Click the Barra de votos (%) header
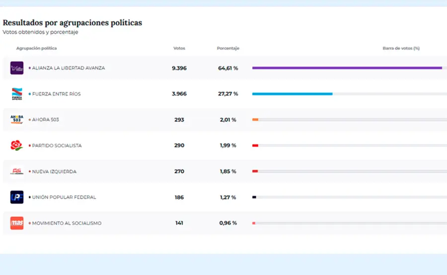This screenshot has height=275, width=447. (x=401, y=48)
